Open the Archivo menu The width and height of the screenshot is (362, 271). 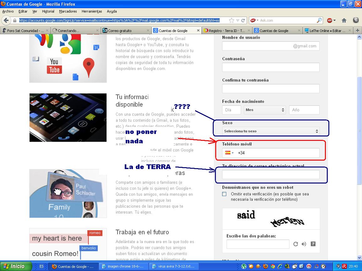[8, 11]
